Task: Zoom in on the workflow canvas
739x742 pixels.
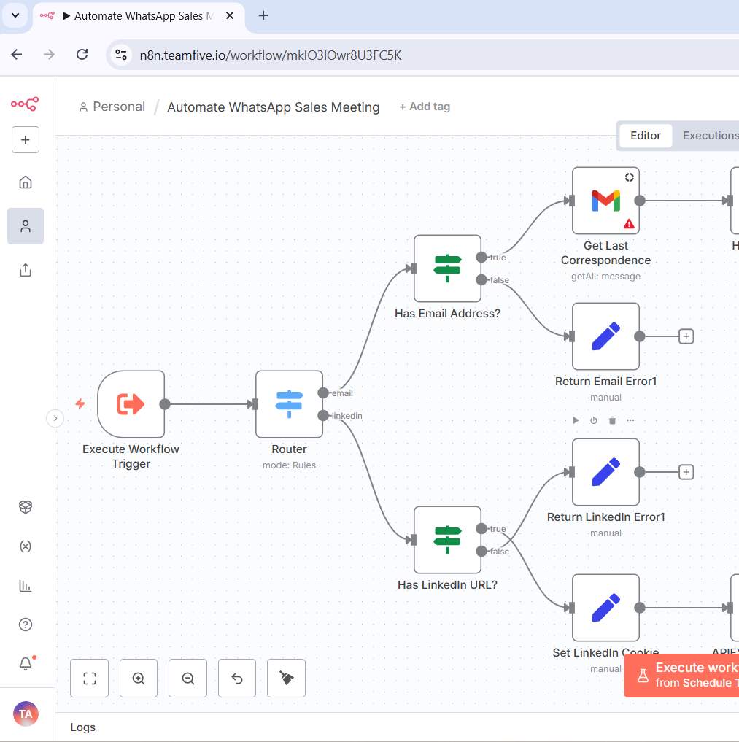Action: [139, 679]
